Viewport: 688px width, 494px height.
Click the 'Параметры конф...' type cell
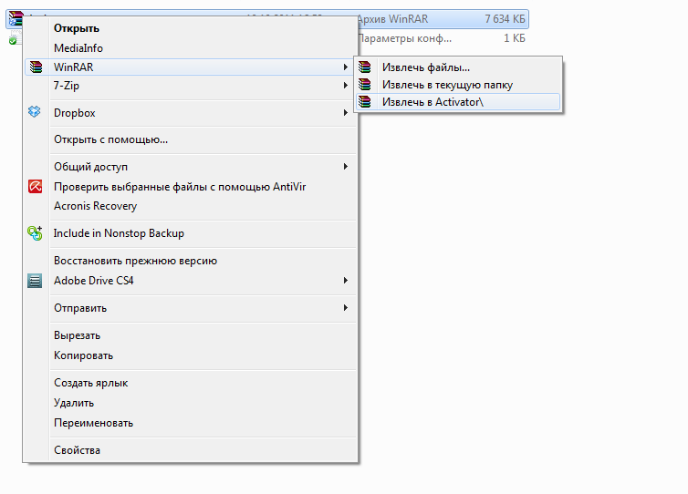[x=404, y=38]
